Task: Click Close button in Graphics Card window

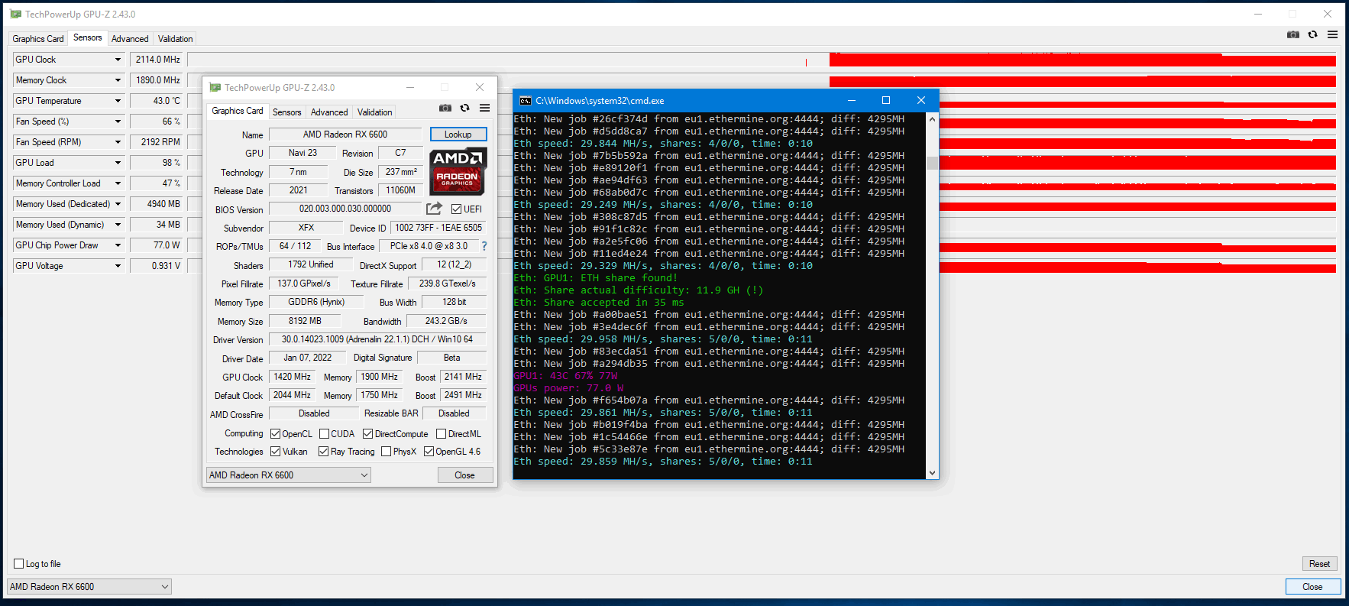Action: [x=464, y=475]
